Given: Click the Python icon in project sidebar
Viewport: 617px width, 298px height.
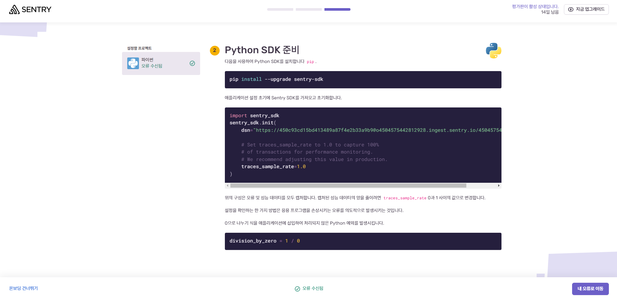Looking at the screenshot, I should coord(133,63).
